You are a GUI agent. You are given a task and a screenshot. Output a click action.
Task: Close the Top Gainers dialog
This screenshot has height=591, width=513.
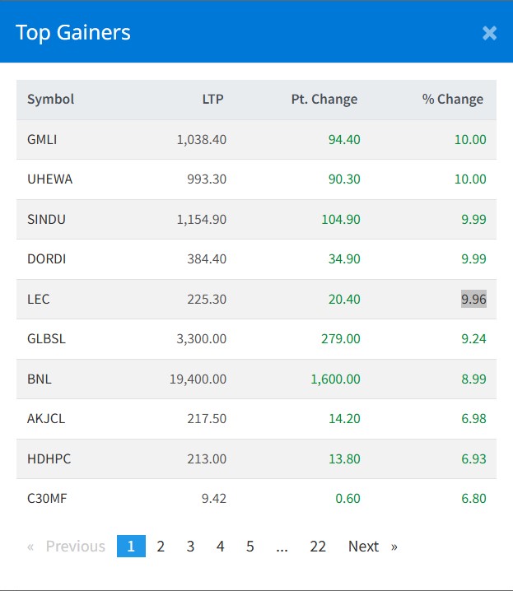coord(489,33)
